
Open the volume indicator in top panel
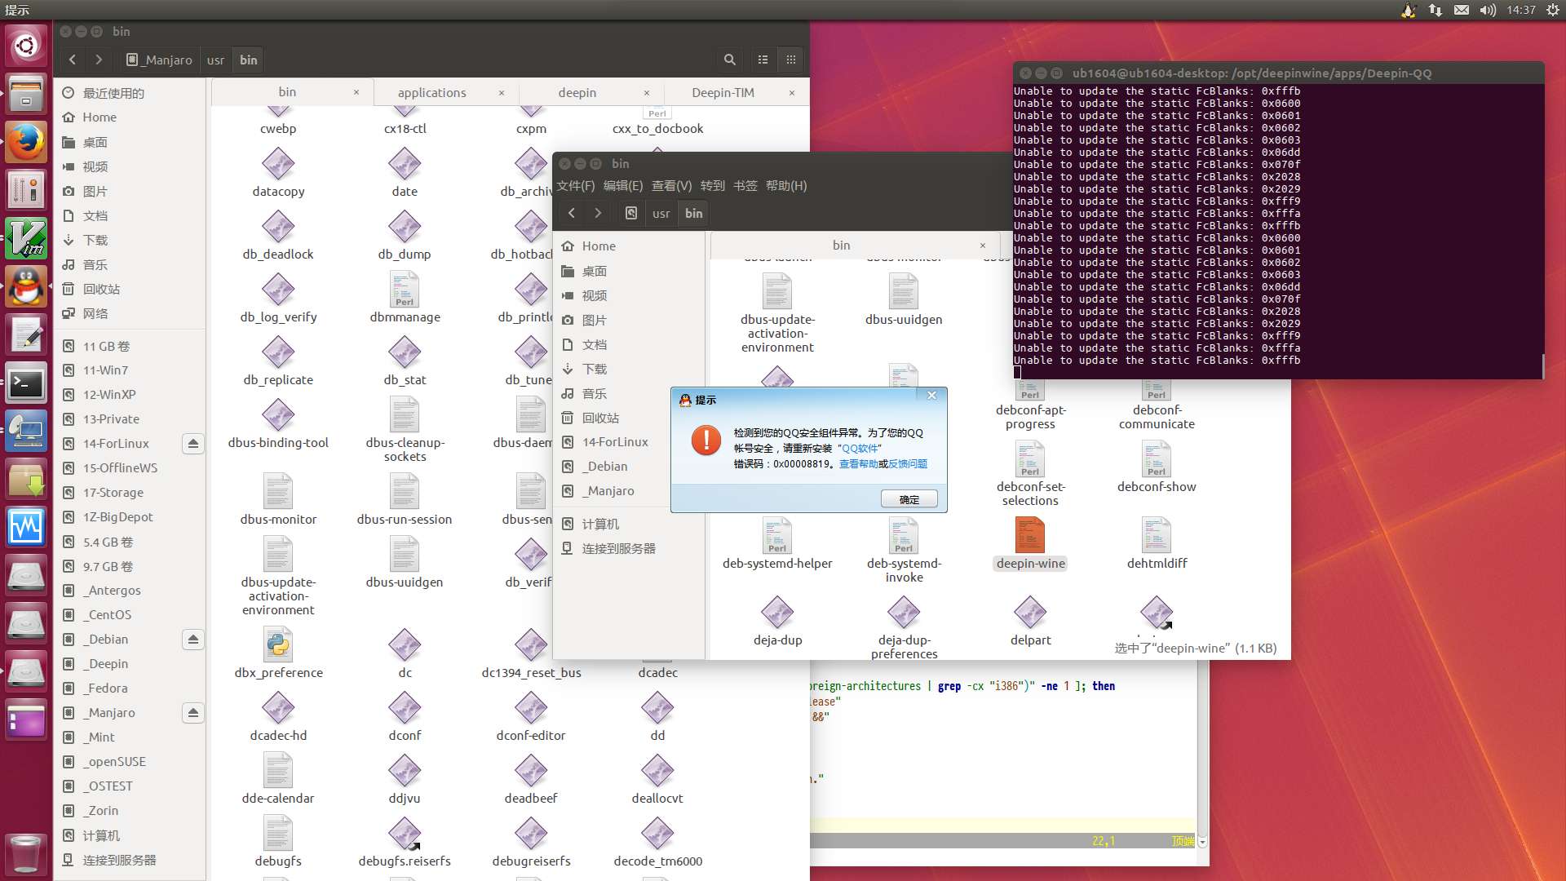click(1488, 10)
